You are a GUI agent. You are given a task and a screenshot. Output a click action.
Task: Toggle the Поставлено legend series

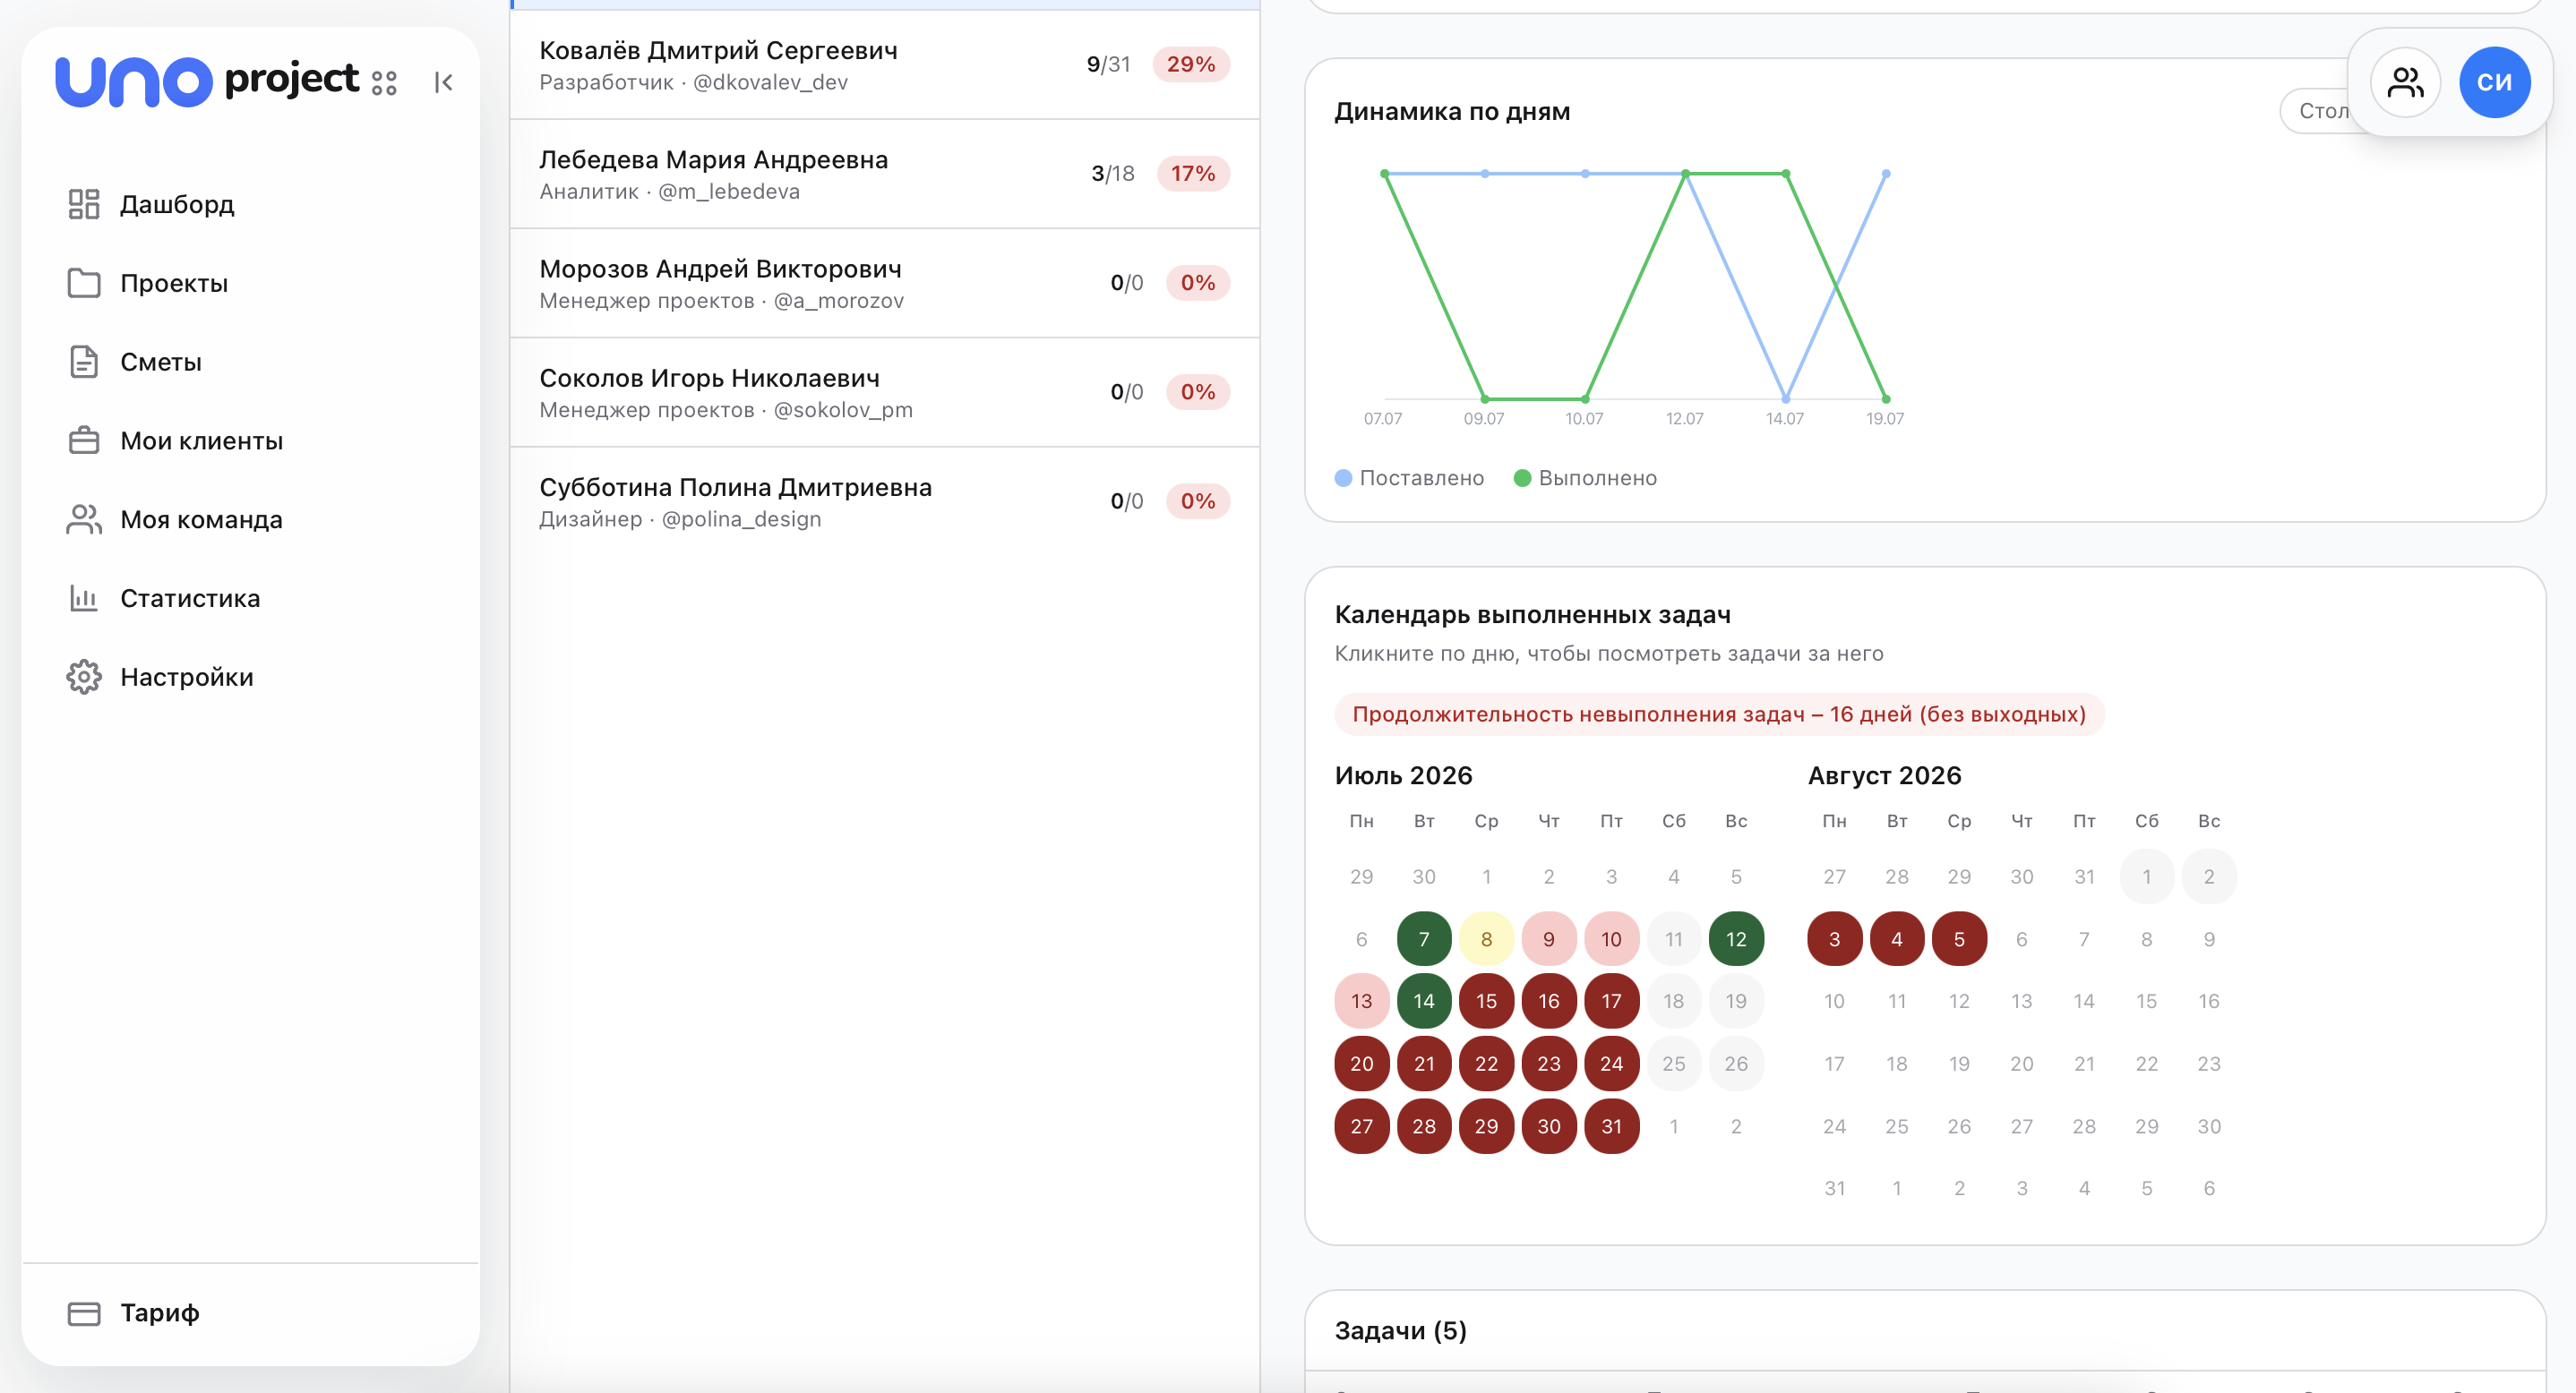tap(1409, 478)
